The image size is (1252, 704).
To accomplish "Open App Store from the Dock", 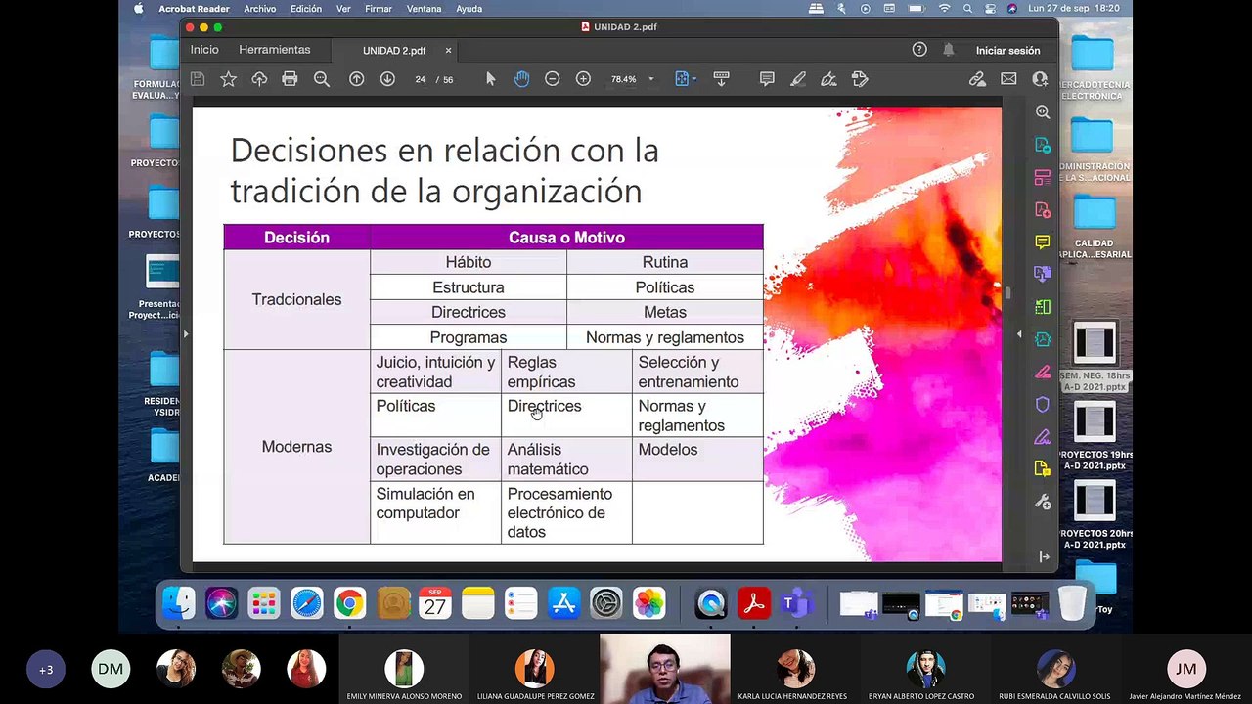I will click(x=563, y=603).
